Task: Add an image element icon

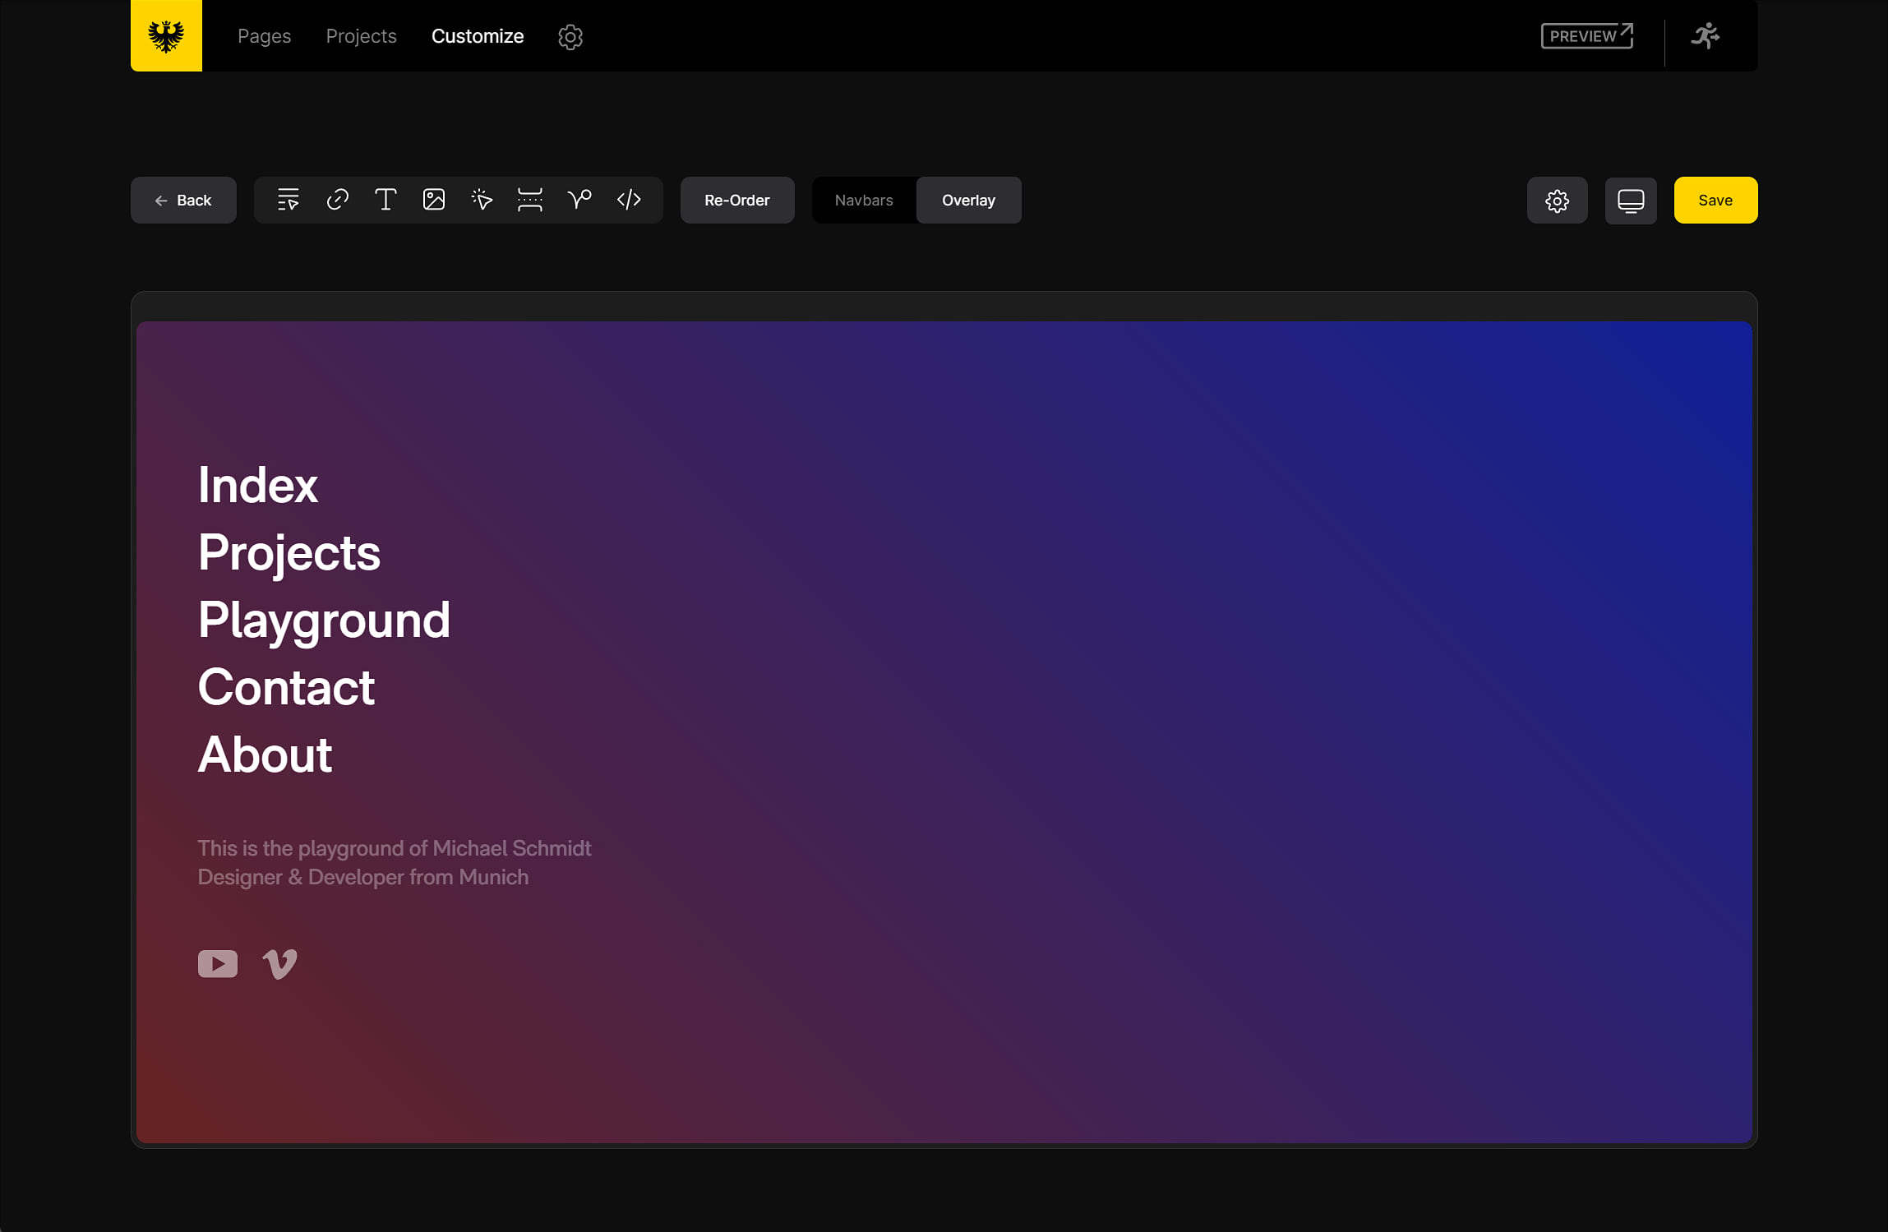Action: [434, 200]
